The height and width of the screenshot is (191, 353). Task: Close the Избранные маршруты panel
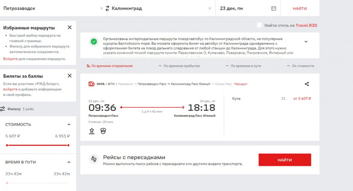(70, 28)
